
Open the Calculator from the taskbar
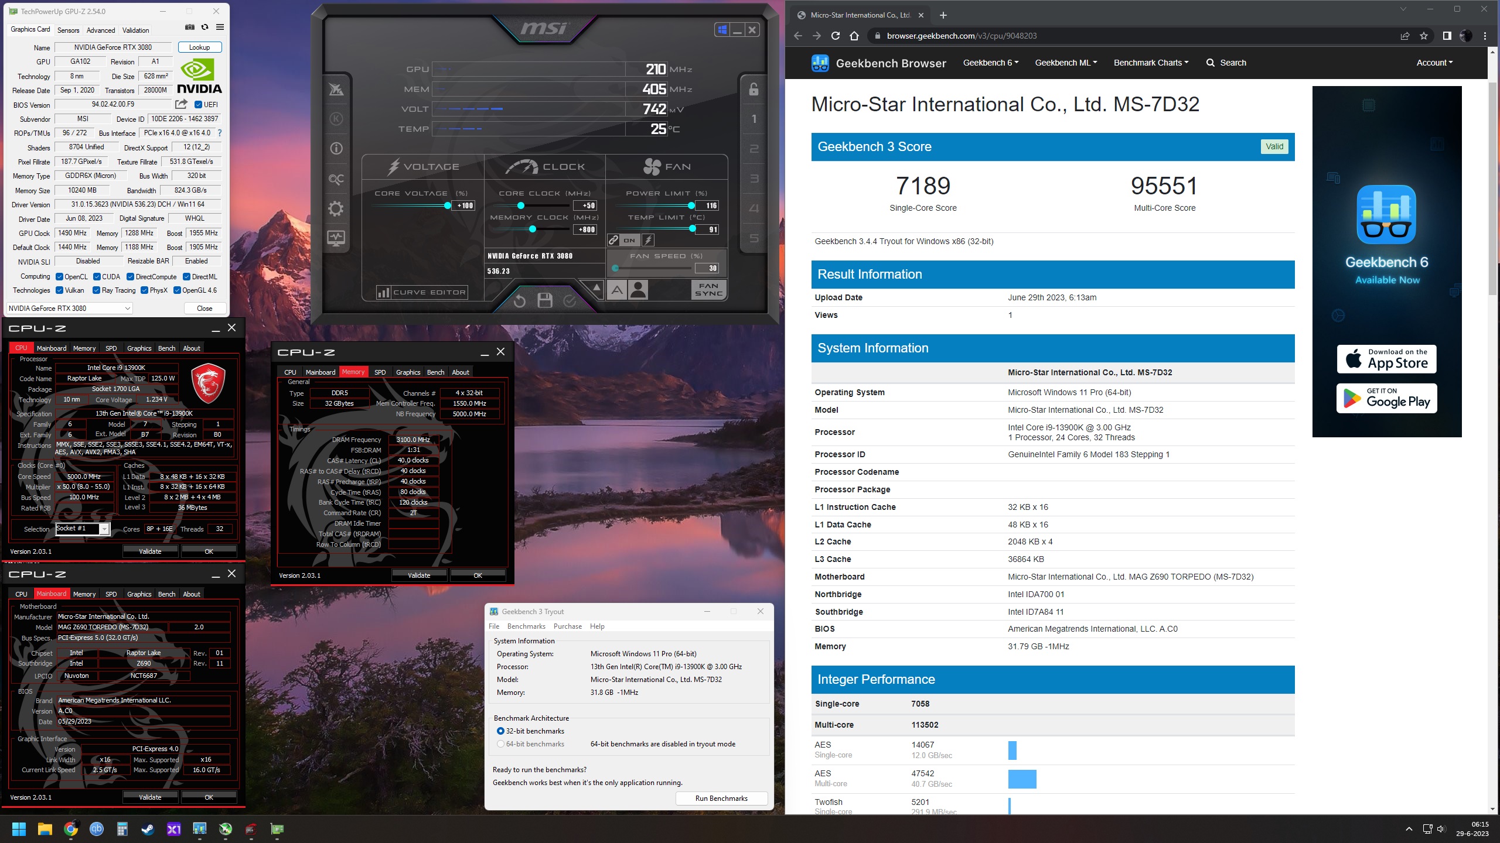click(122, 829)
